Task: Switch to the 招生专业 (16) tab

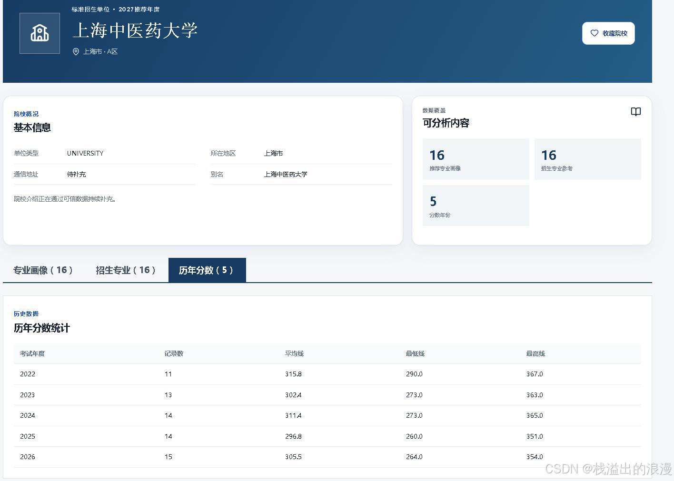Action: (126, 270)
